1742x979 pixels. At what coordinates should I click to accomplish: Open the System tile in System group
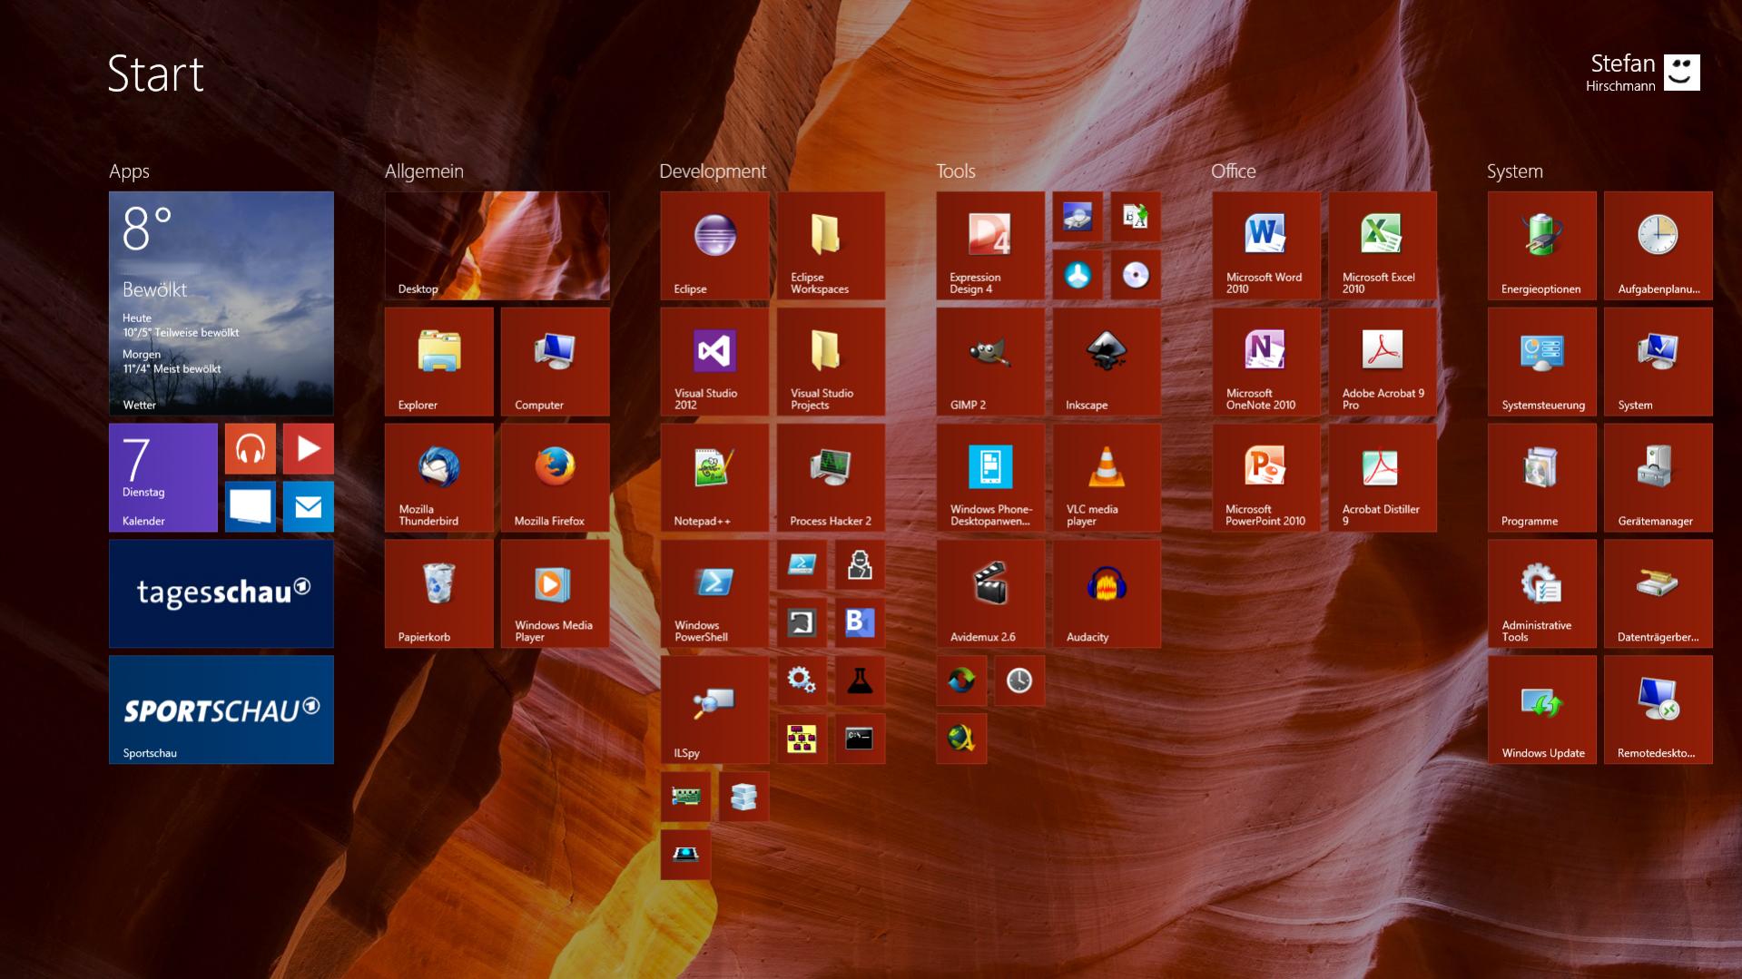click(1658, 361)
